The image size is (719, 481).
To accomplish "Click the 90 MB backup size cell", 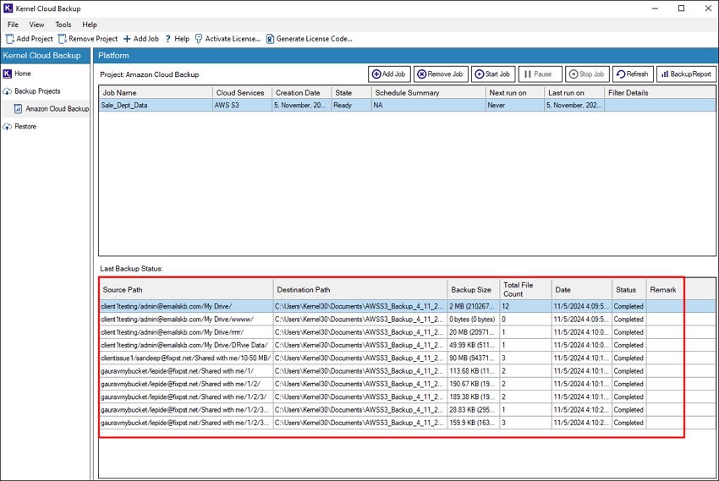I will pos(474,358).
